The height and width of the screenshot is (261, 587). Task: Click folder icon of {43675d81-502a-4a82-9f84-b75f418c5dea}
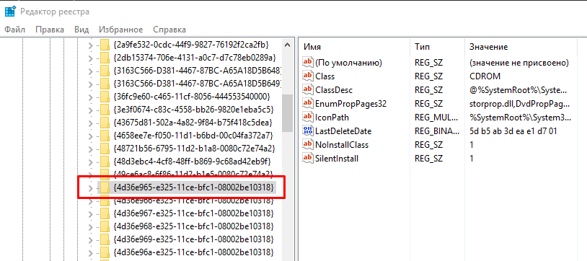click(x=105, y=123)
